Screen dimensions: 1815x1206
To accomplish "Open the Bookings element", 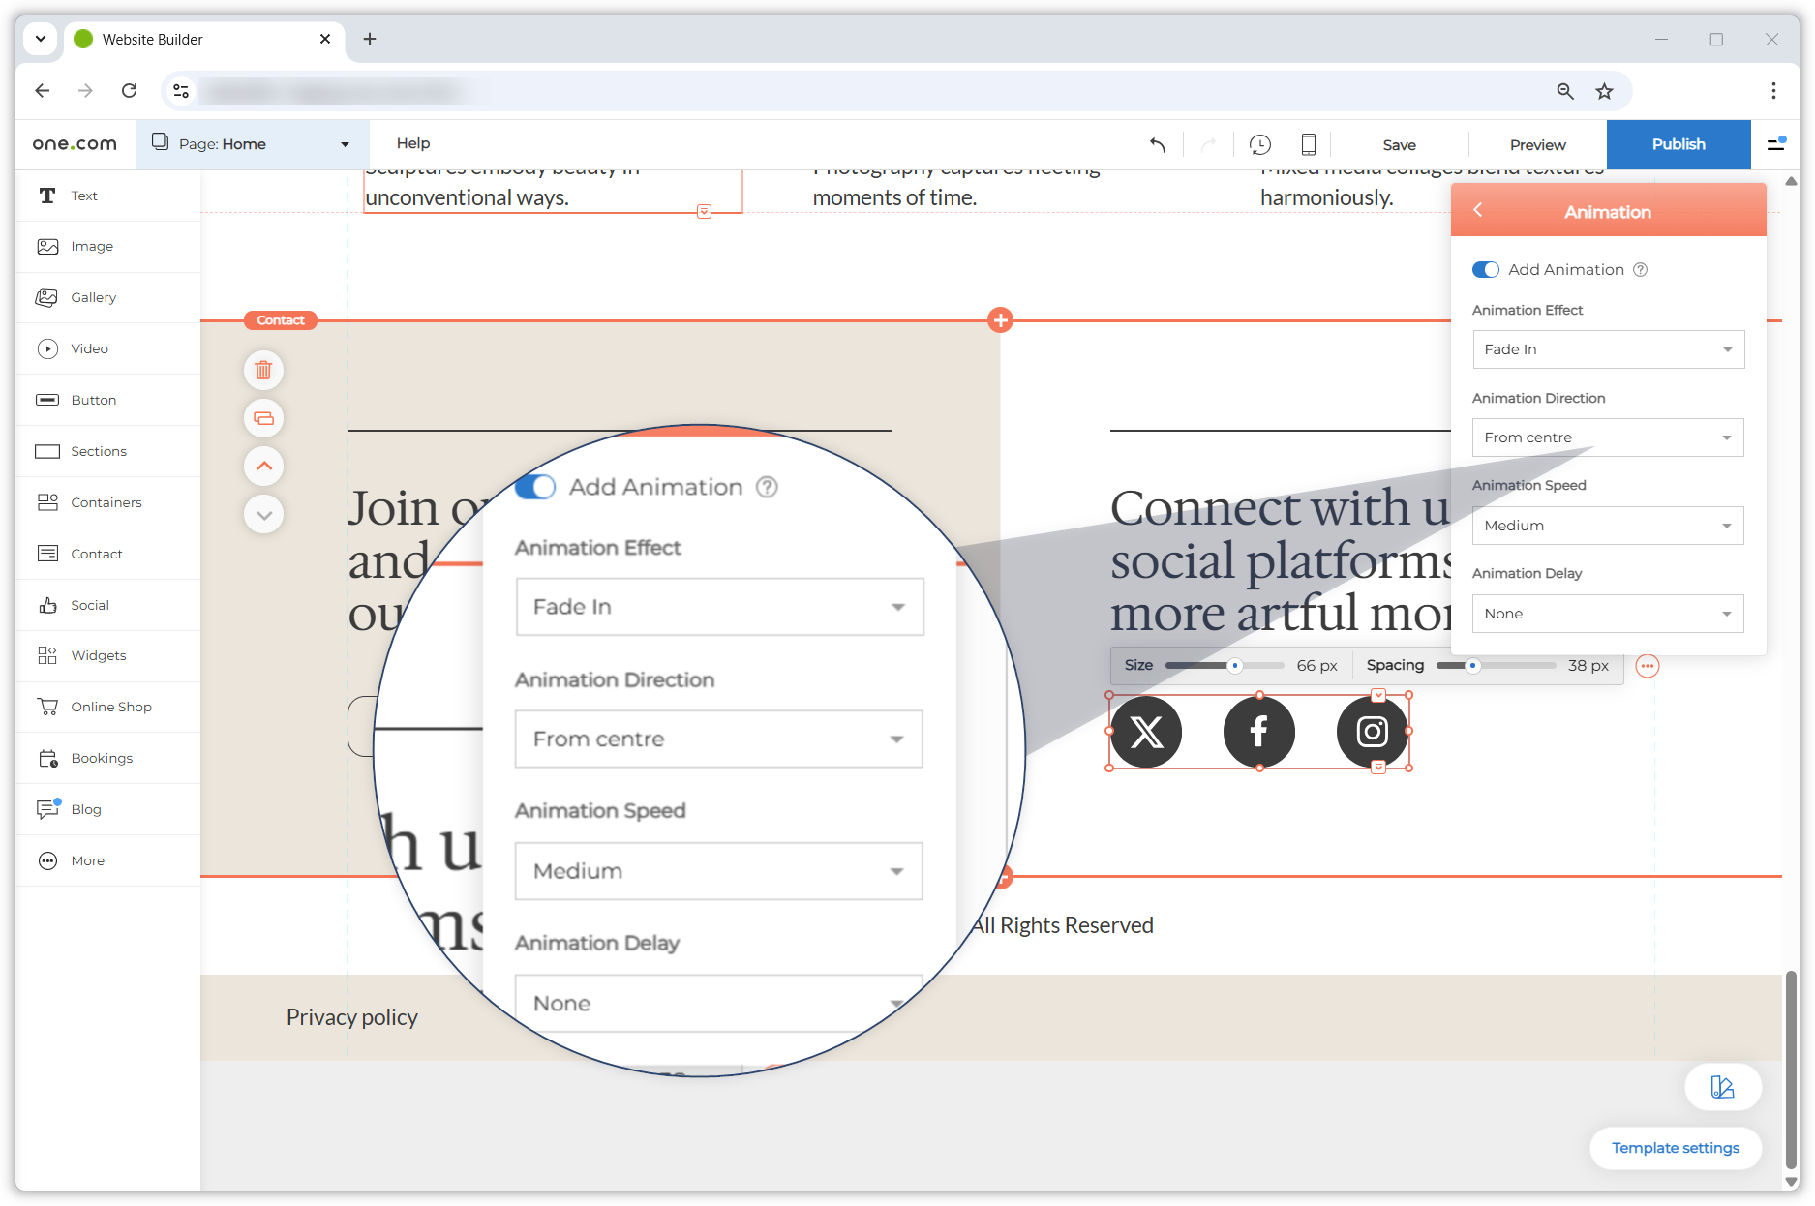I will pyautogui.click(x=101, y=758).
